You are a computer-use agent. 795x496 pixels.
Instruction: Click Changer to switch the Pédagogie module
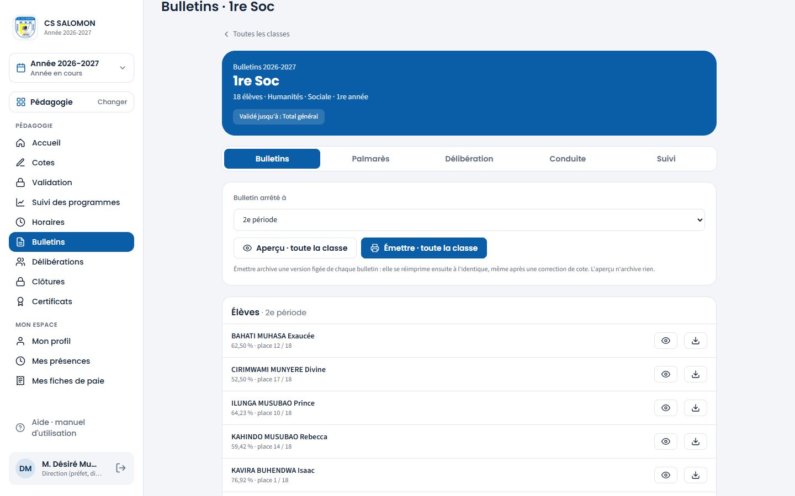click(x=112, y=102)
